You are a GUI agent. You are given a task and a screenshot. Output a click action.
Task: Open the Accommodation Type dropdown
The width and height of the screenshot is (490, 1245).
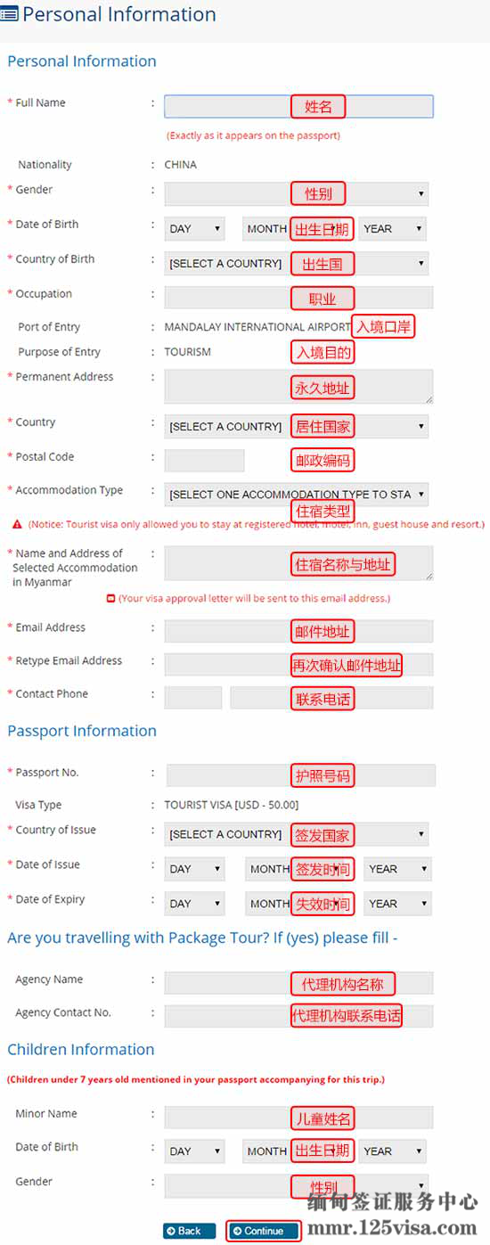point(297,494)
